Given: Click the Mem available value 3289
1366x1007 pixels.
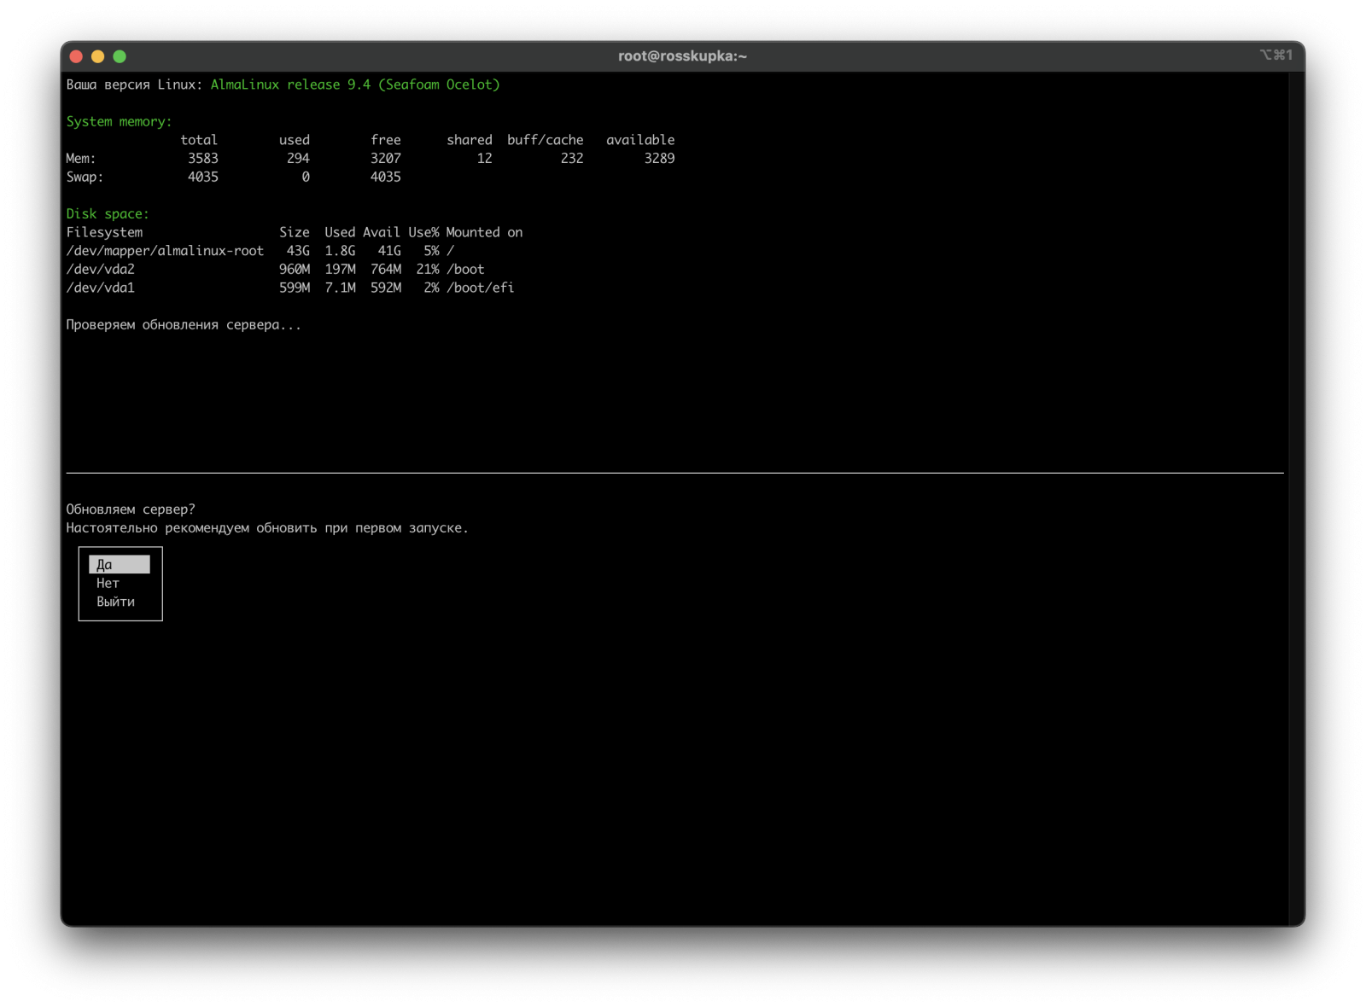Looking at the screenshot, I should 659,158.
